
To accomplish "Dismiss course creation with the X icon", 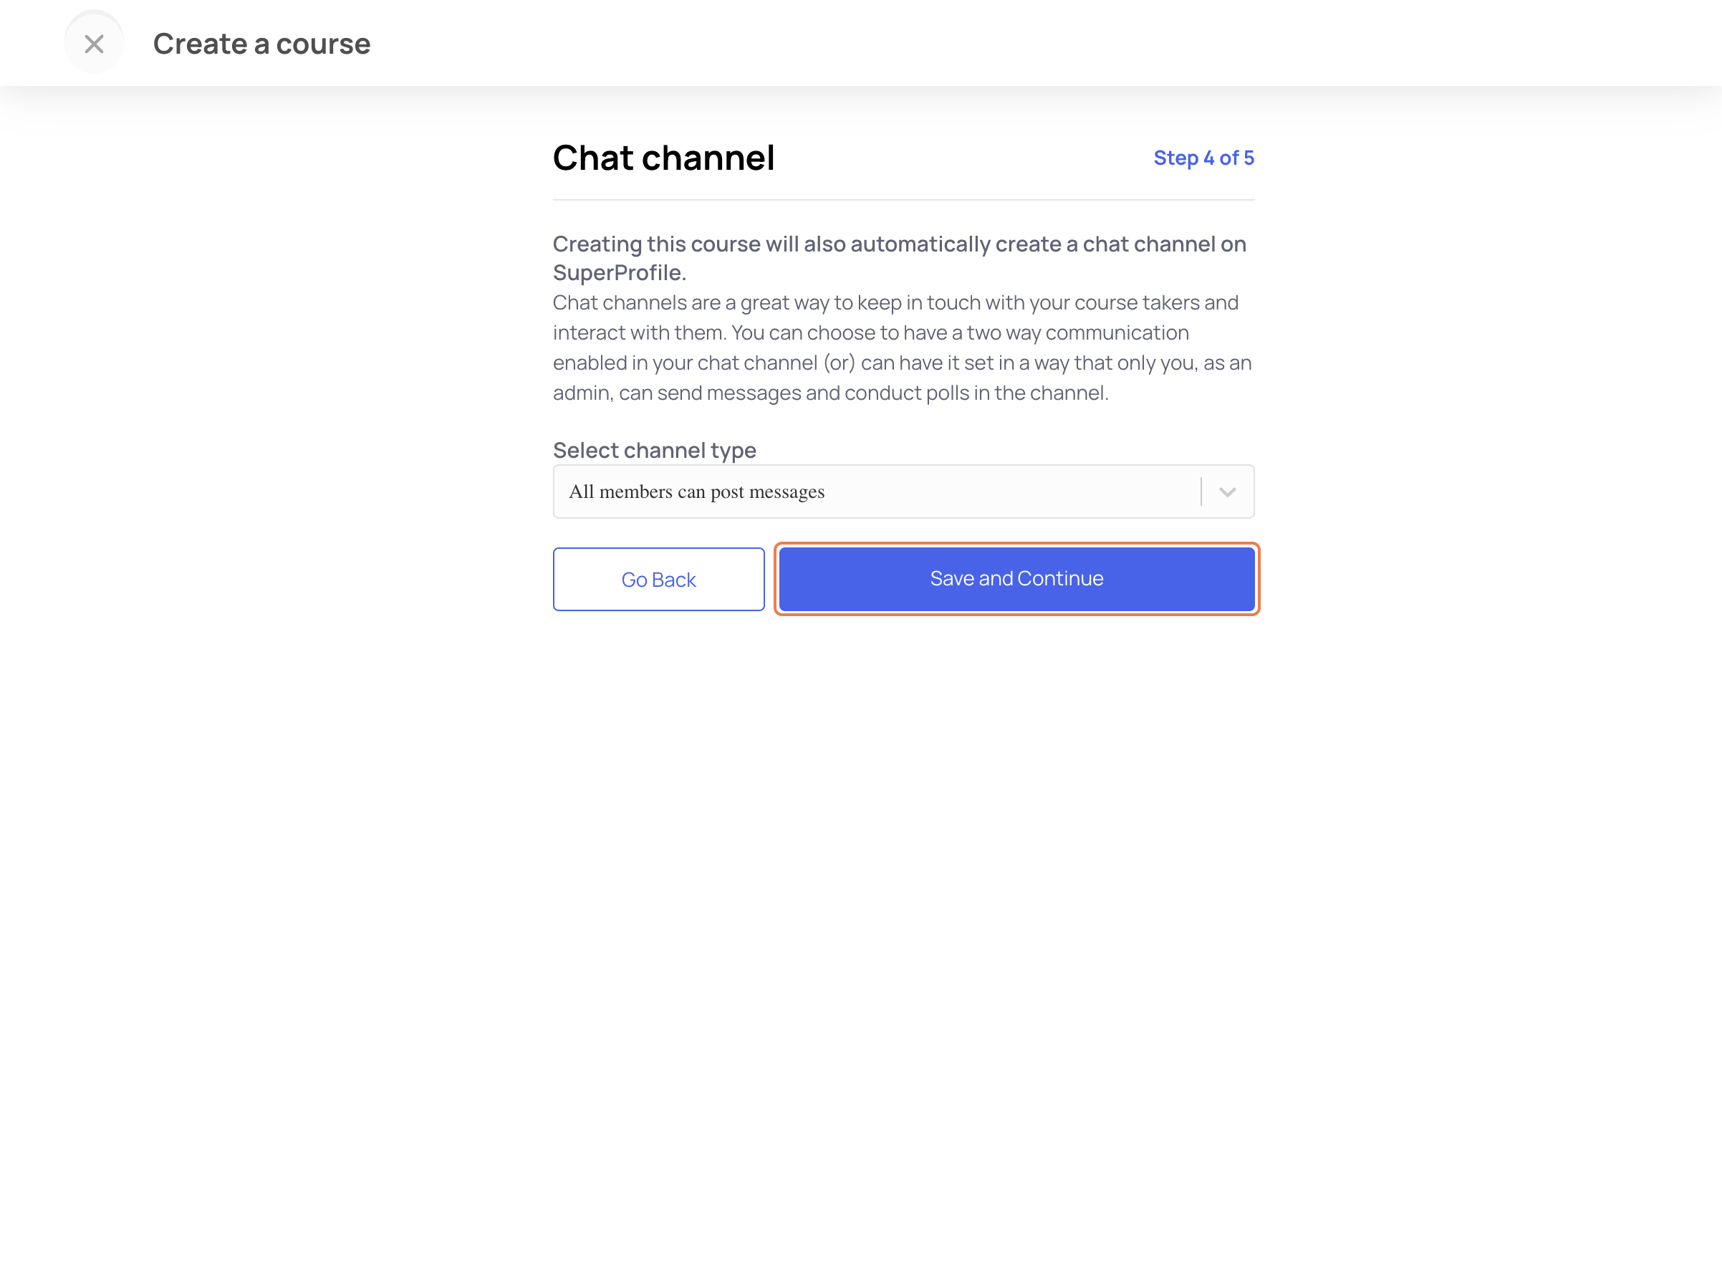I will [x=94, y=44].
